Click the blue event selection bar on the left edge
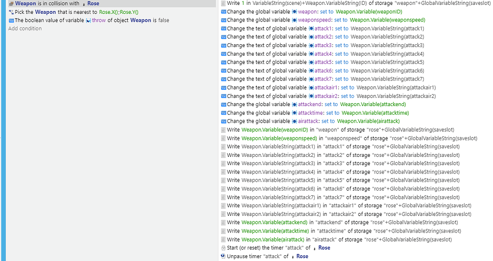 click(3, 130)
